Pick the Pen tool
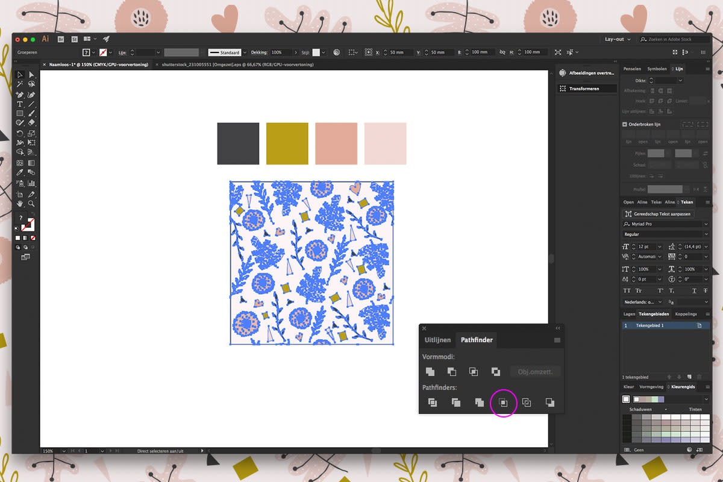The image size is (723, 482). [x=20, y=95]
